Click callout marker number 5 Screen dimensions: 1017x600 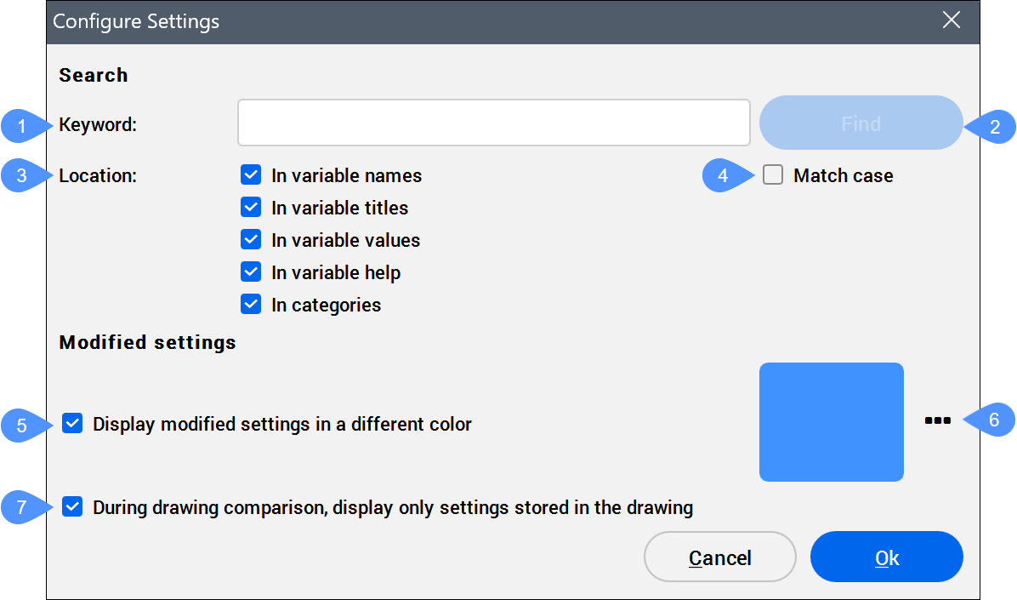coord(22,425)
